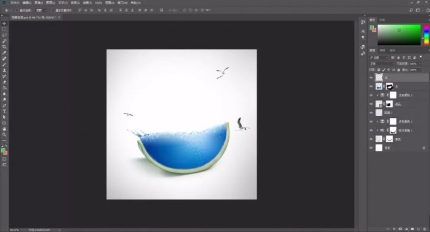Open the Window (窗口) menu
Screen dimensions: 430x232
pos(123,2)
